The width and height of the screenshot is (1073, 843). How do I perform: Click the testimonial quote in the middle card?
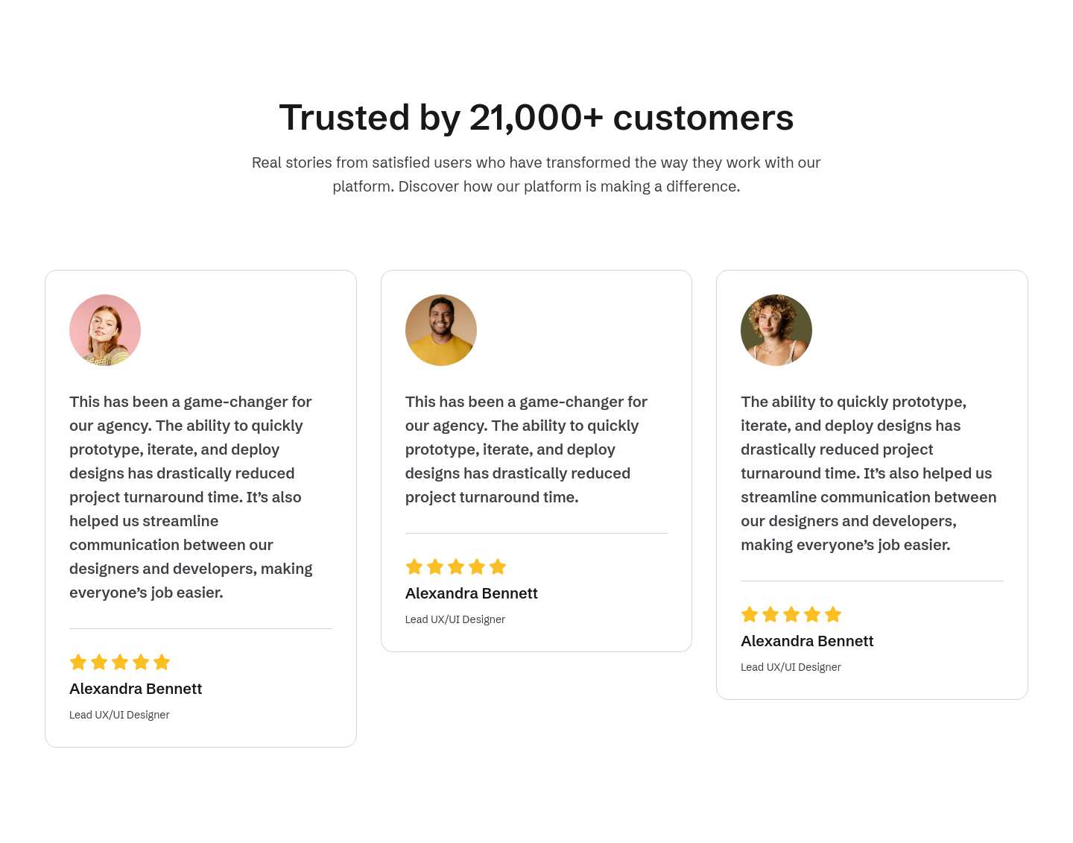(527, 449)
